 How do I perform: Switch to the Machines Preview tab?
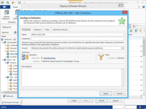pos(60,30)
